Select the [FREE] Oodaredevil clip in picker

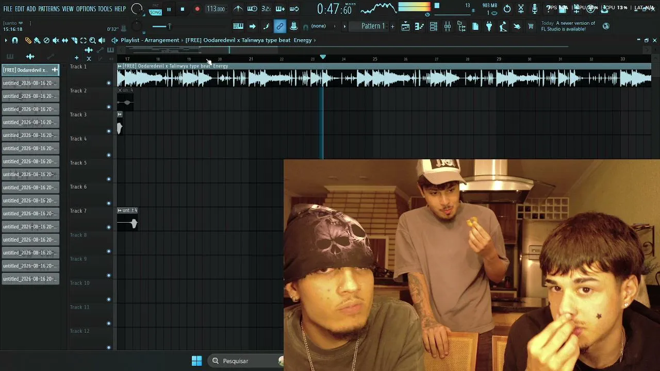[30, 70]
